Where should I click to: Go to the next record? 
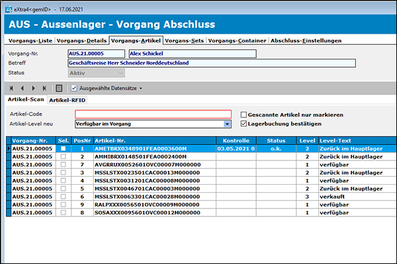(34, 88)
